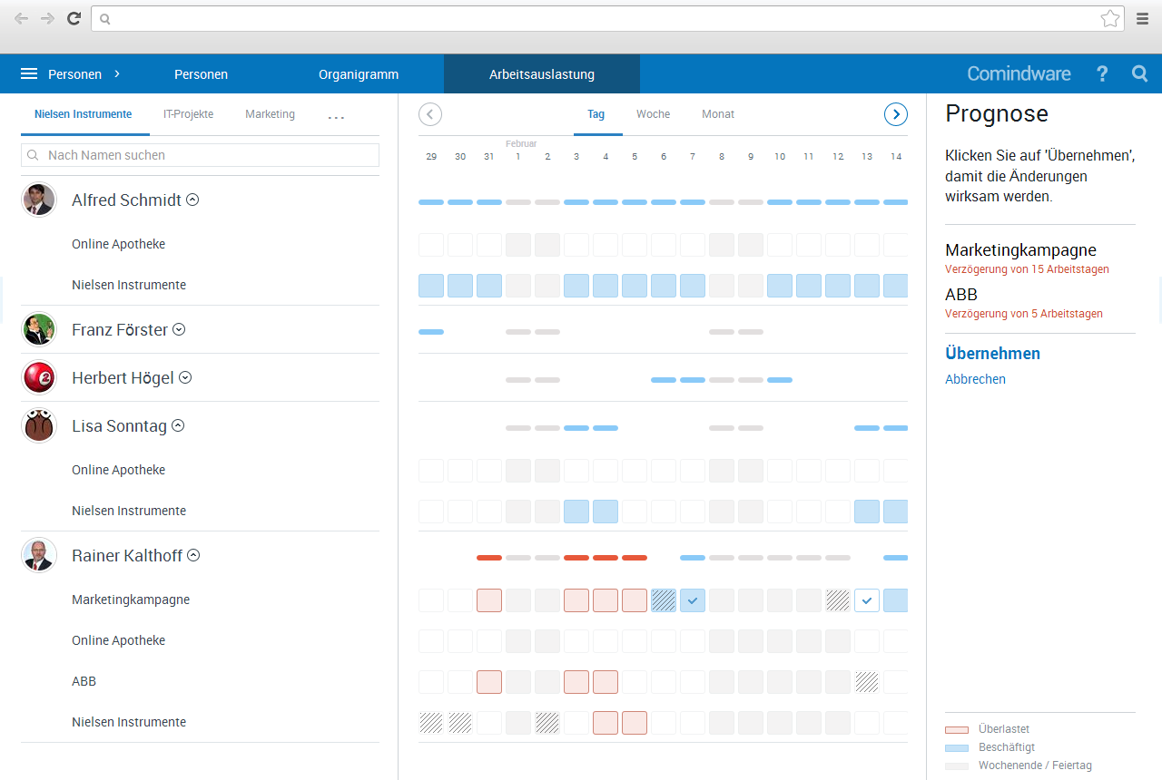The width and height of the screenshot is (1162, 780).
Task: Collapse Alfred Schmidt's project list
Action: (192, 200)
